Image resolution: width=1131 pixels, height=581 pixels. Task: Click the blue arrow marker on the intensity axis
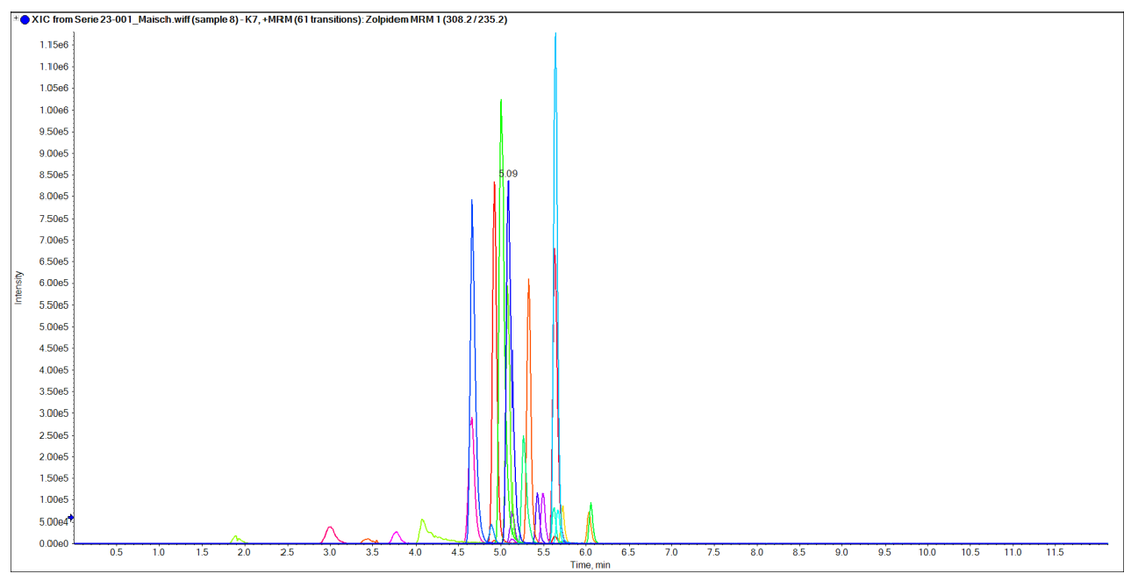tap(69, 519)
